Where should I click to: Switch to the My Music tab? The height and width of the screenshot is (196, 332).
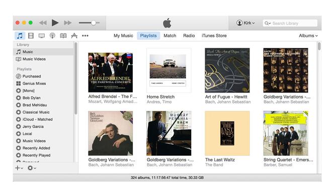point(123,36)
